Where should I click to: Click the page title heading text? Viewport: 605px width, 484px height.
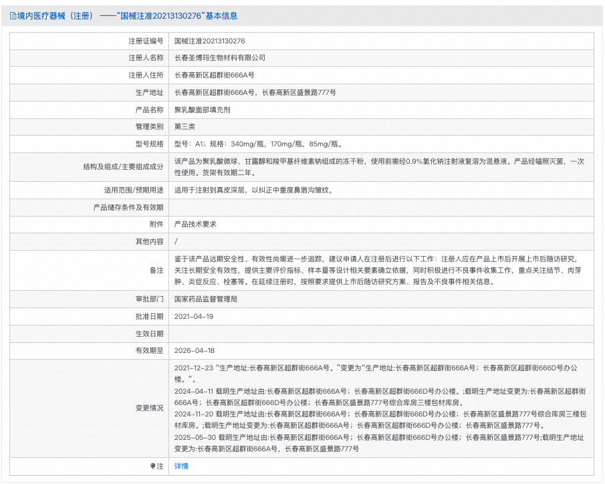coord(127,16)
